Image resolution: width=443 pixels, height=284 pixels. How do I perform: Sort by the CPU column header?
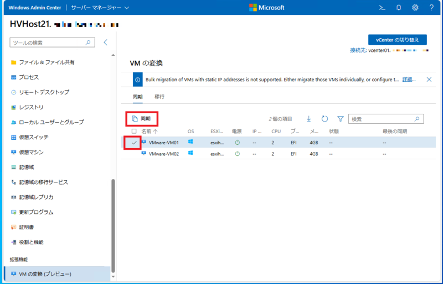(276, 132)
